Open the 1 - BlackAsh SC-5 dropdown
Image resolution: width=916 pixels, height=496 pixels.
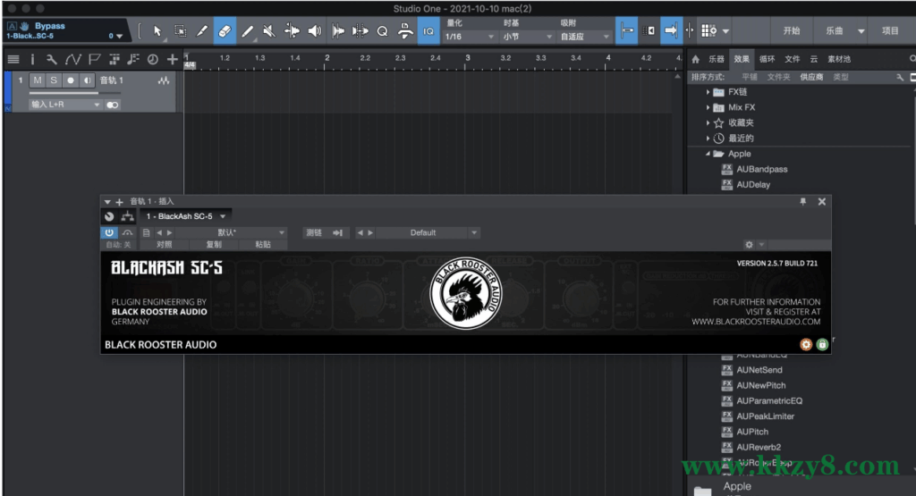(186, 216)
